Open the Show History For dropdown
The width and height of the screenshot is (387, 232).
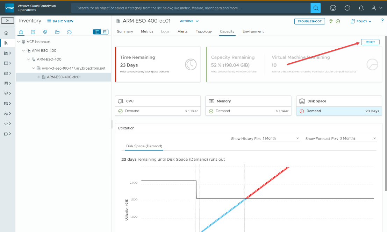[281, 139]
